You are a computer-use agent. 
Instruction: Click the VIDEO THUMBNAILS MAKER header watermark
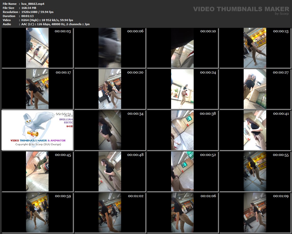click(x=241, y=9)
